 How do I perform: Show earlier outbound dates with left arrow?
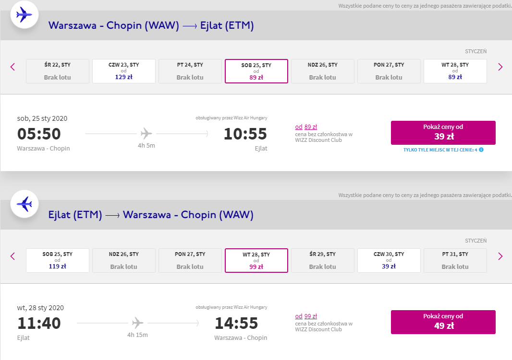pyautogui.click(x=13, y=67)
